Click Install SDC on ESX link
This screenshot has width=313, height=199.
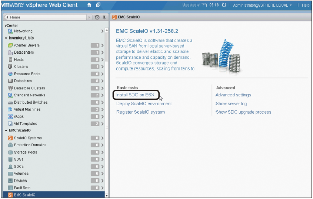(x=135, y=95)
